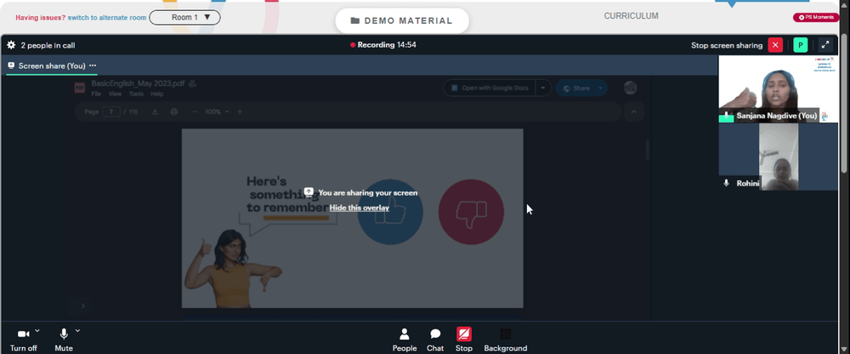The height and width of the screenshot is (354, 850).
Task: Click the green P participant avatar
Action: 800,45
